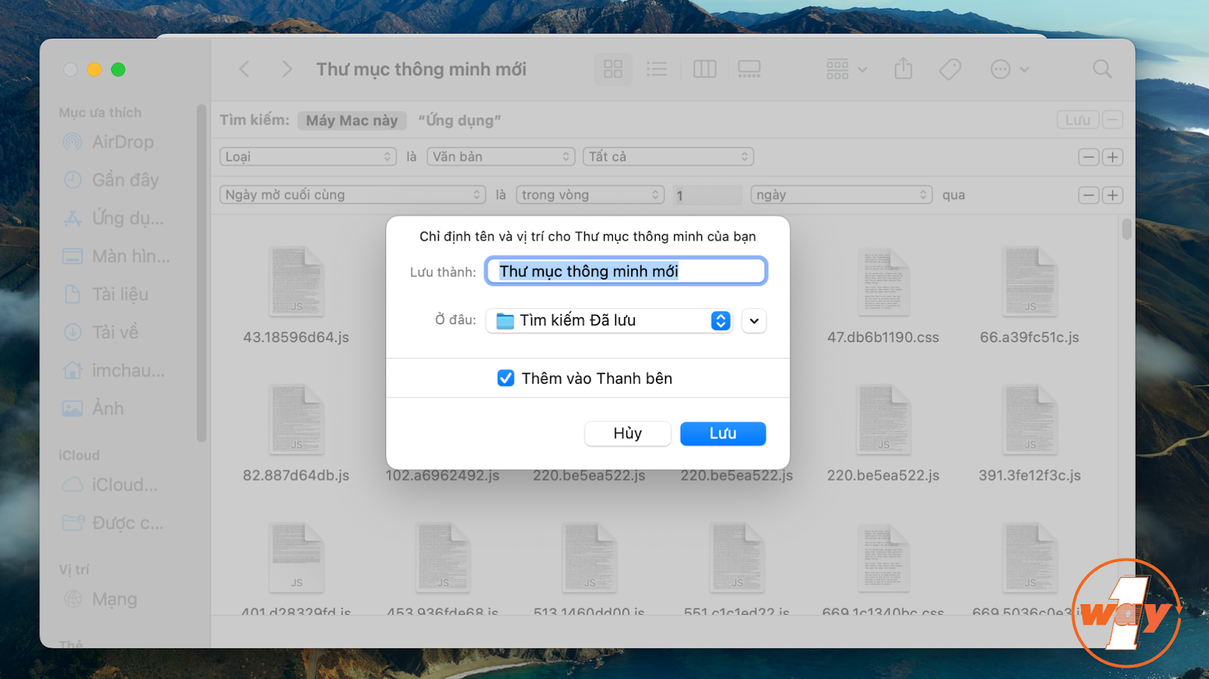Switch to column view
This screenshot has width=1209, height=679.
click(704, 69)
